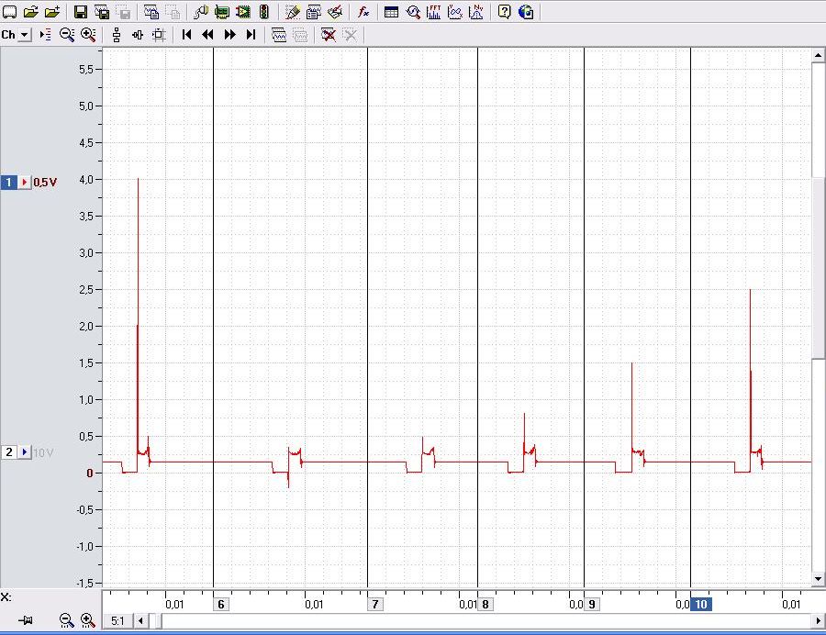826x635 pixels.
Task: Step back with the rewind button
Action: coord(208,35)
